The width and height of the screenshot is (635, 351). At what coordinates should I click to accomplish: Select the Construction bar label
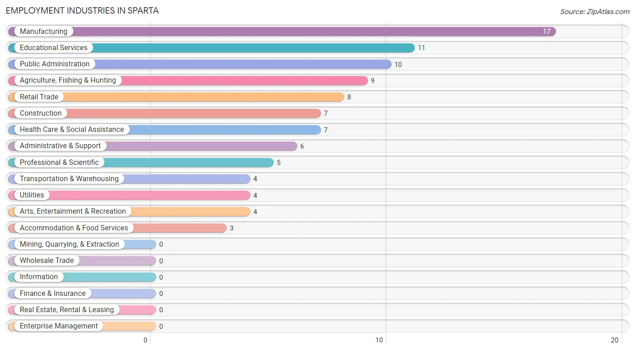tap(41, 113)
